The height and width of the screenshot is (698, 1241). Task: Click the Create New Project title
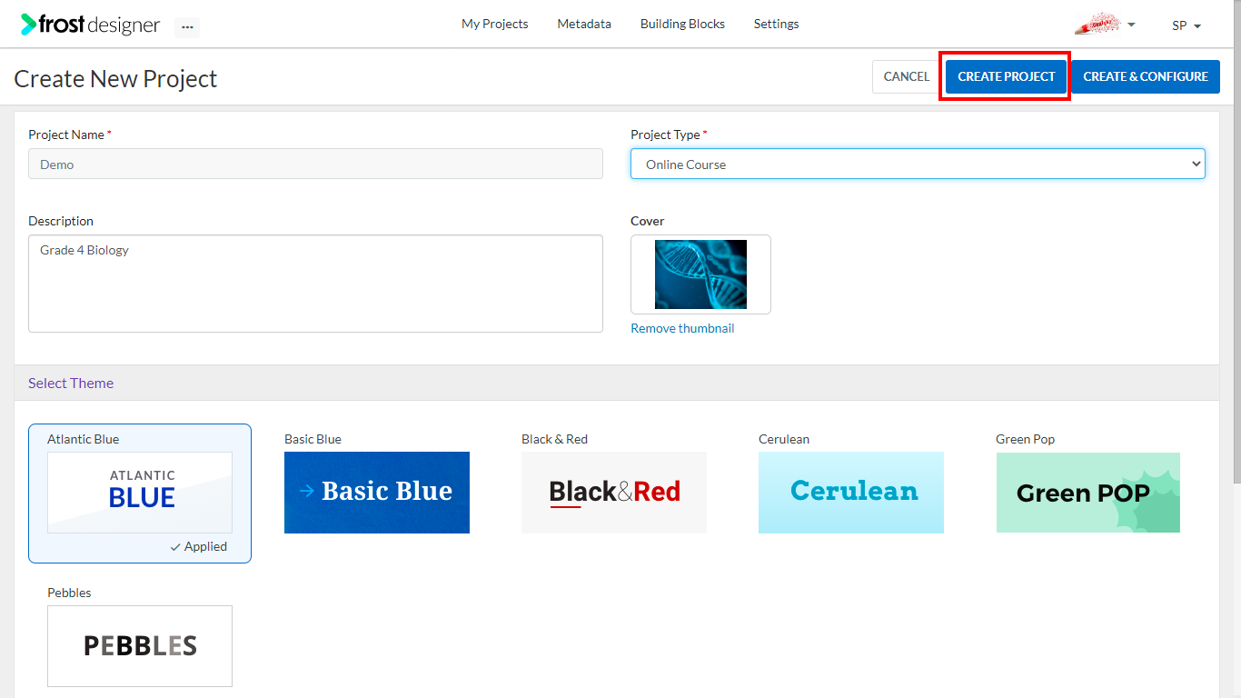point(115,79)
